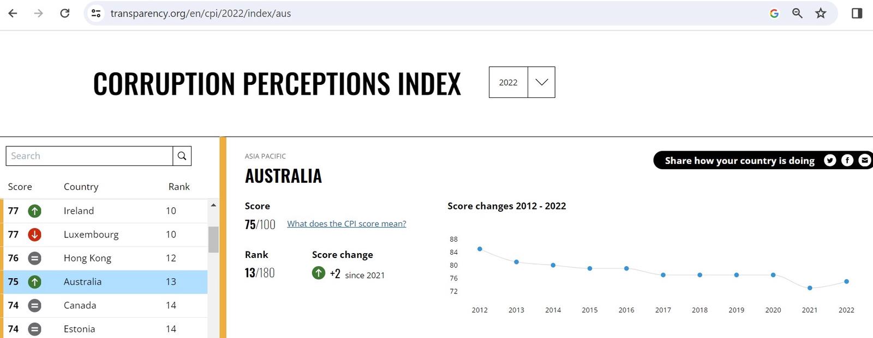Click the Country column header

click(x=81, y=187)
